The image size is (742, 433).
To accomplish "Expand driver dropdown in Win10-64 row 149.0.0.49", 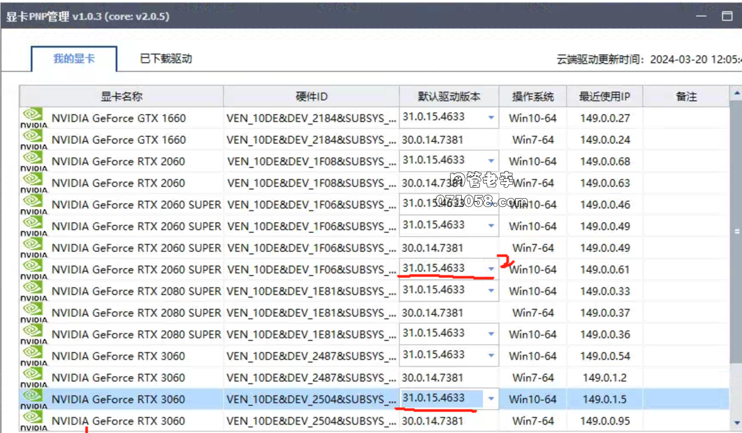I will [491, 226].
